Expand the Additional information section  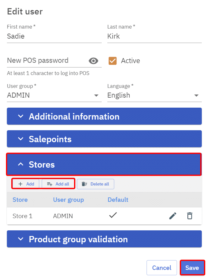point(104,116)
